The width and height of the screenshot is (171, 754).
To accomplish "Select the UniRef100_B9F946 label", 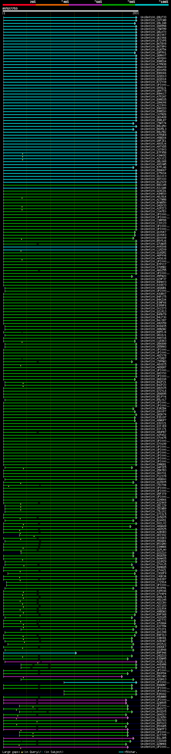I will pos(153,653).
